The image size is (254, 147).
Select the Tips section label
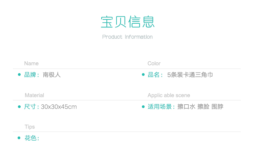pos(29,127)
